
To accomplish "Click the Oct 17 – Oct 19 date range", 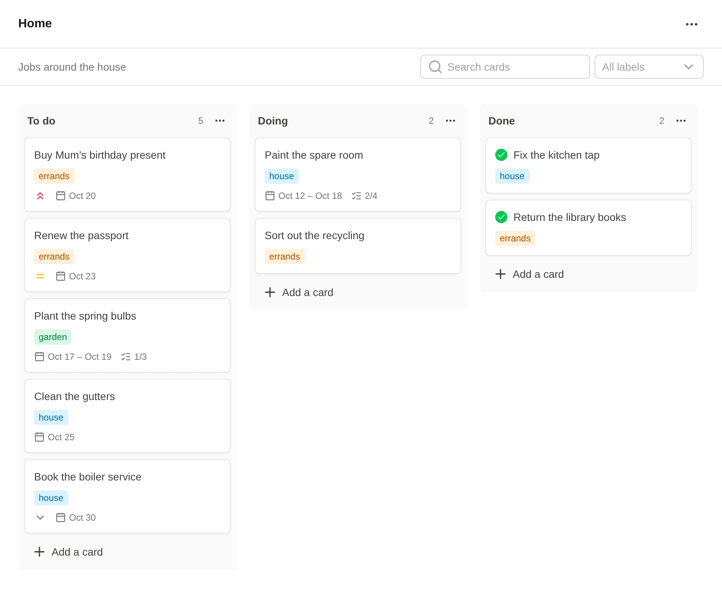I will [80, 357].
